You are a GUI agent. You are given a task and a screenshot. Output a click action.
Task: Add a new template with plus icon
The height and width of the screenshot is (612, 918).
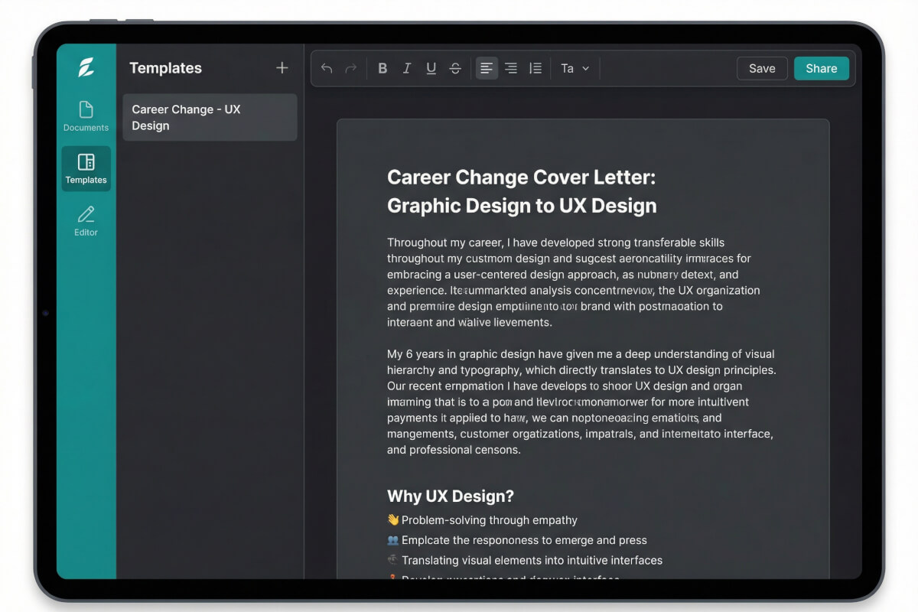click(282, 68)
